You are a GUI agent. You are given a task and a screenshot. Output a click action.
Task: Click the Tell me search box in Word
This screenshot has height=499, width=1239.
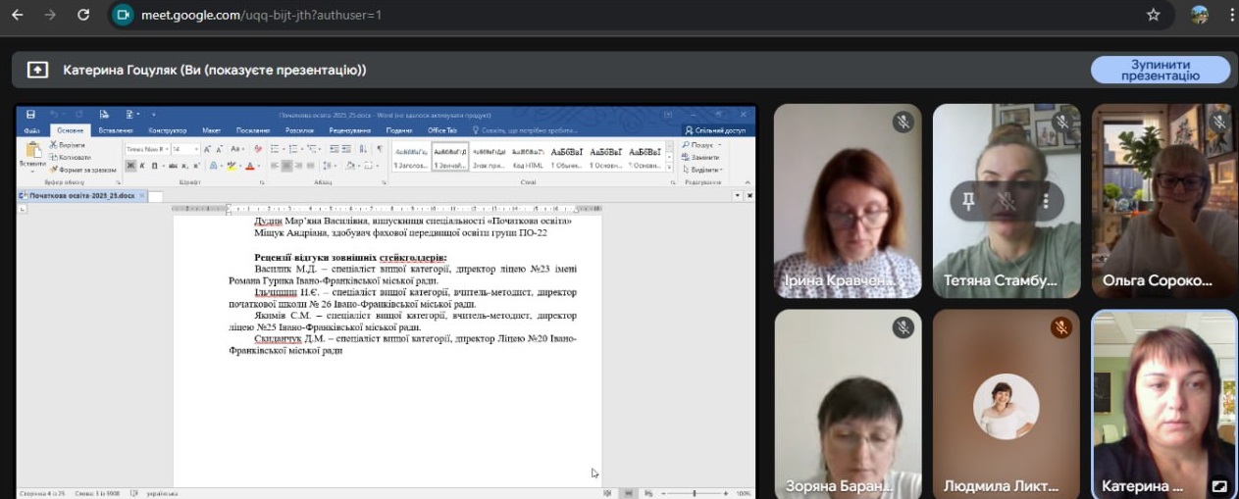[x=525, y=130]
